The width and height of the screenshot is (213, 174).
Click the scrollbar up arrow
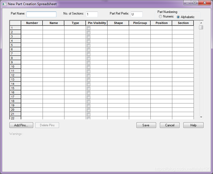pyautogui.click(x=201, y=23)
